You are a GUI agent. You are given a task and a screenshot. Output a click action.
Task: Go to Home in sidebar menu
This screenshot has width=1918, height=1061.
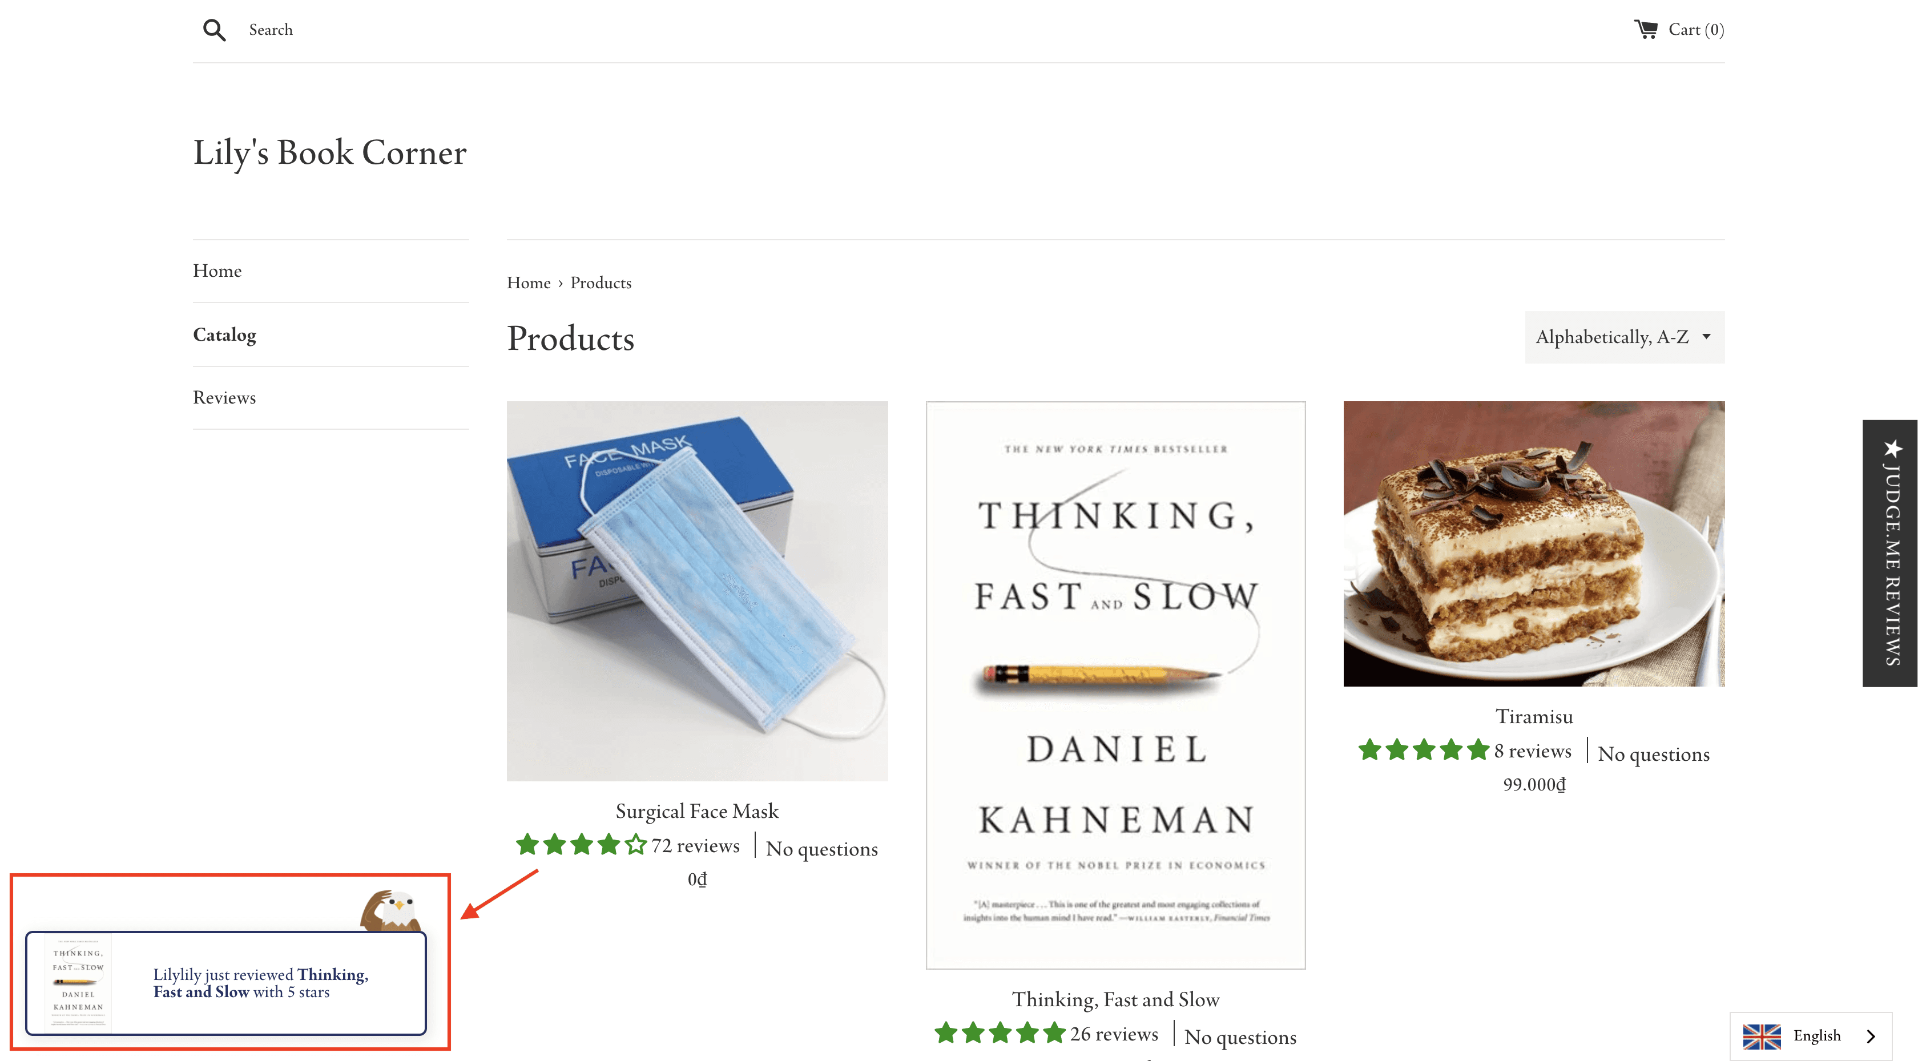(x=217, y=271)
